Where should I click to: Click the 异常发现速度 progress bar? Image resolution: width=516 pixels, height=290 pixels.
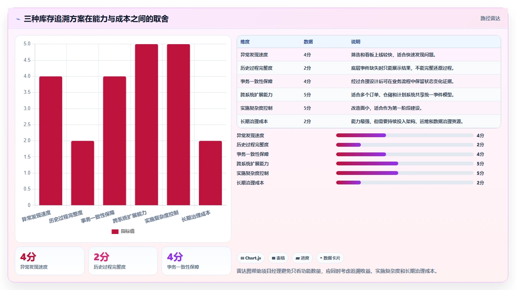pos(405,135)
